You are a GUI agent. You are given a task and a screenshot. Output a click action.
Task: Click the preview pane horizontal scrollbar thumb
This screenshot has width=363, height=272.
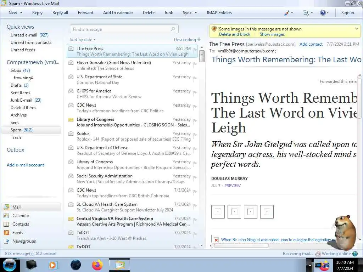241,246
